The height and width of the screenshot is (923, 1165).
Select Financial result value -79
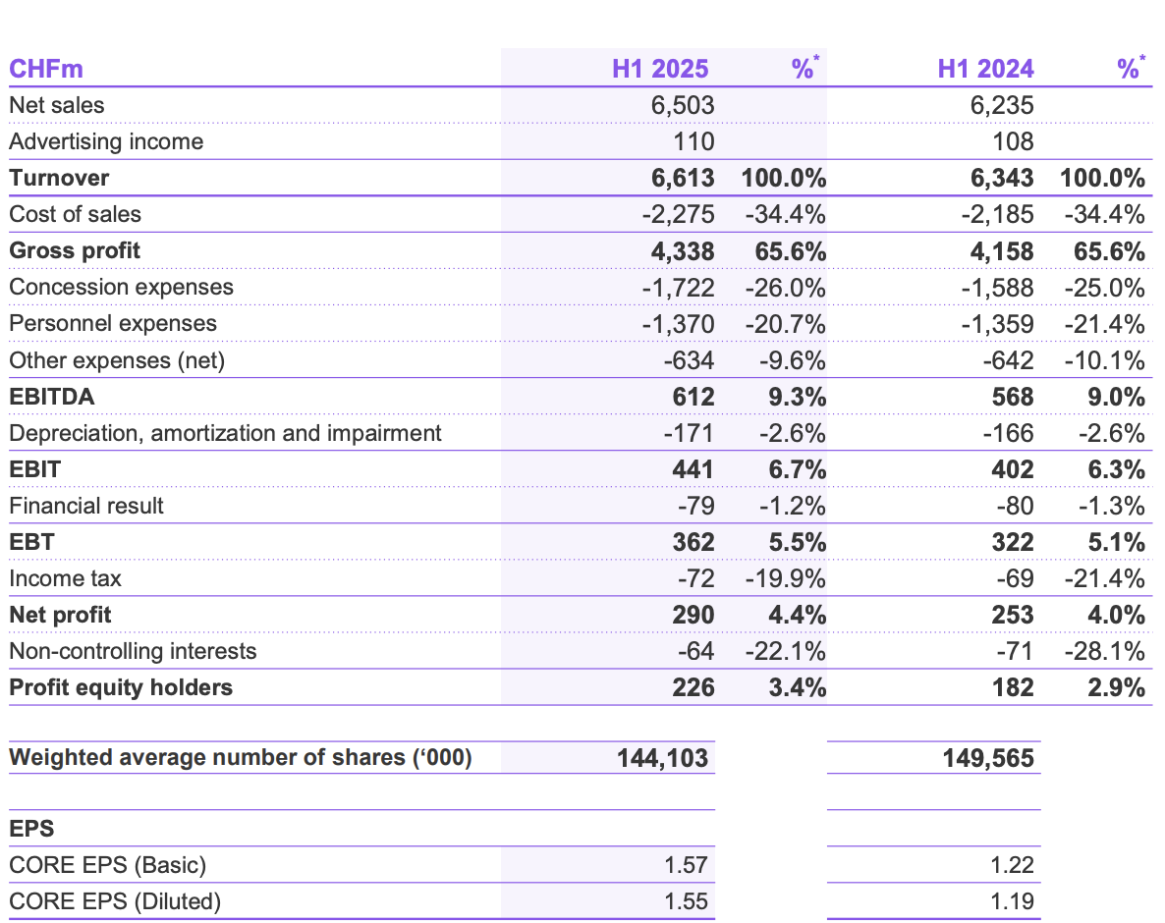[x=695, y=506]
